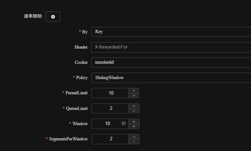This screenshot has height=151, width=251.
Task: Decrease PermitLimit with the down arrow
Action: [x=134, y=95]
